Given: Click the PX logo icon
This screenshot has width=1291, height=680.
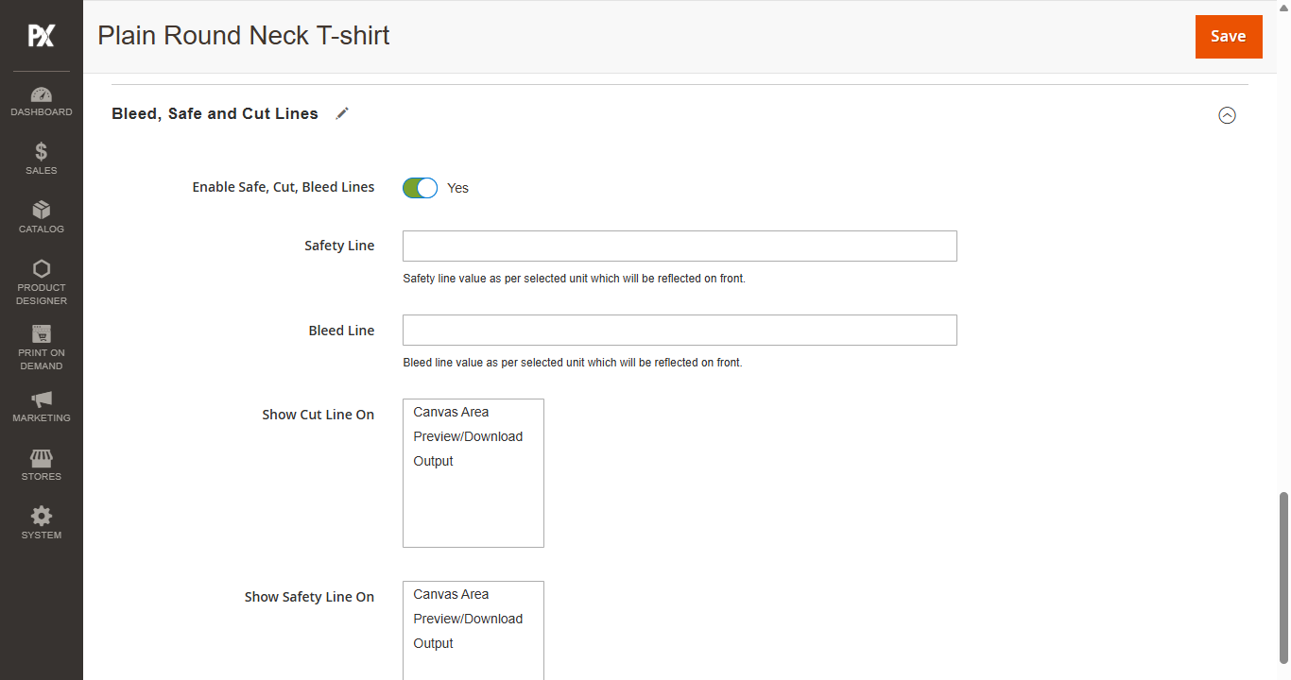Looking at the screenshot, I should pyautogui.click(x=41, y=36).
